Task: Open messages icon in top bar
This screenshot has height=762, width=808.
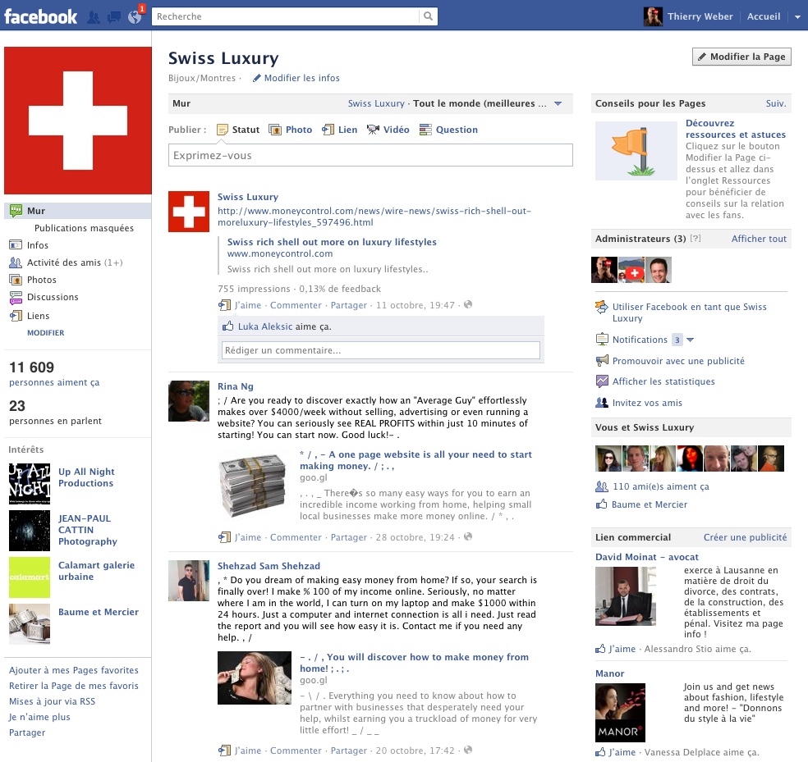Action: point(114,17)
